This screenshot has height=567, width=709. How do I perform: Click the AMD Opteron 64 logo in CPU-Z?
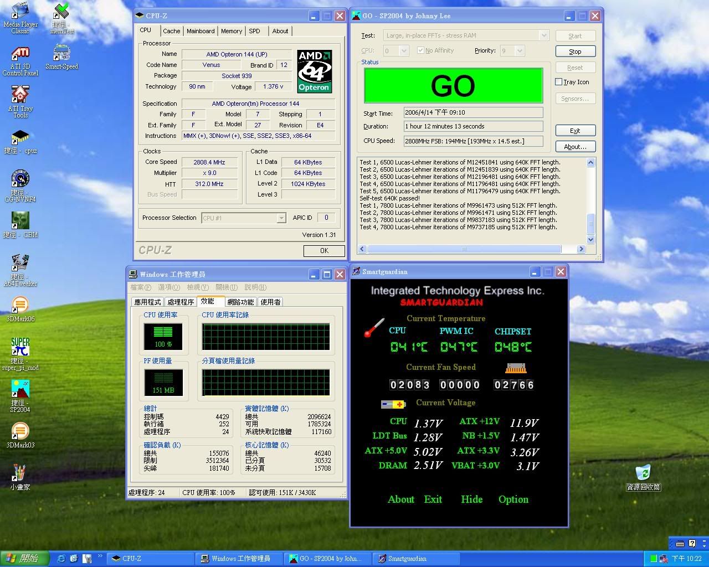[x=314, y=71]
